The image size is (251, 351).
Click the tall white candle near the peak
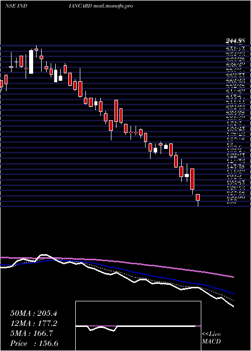pyautogui.click(x=31, y=62)
